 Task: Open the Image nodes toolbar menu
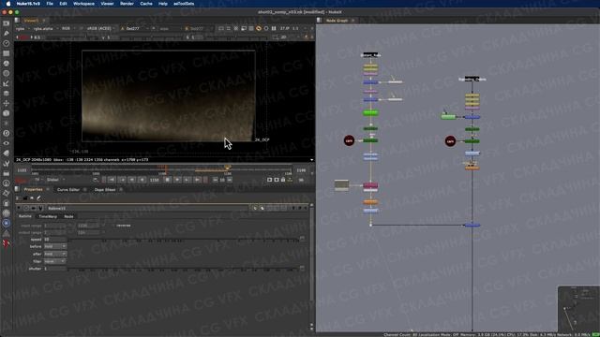pos(7,23)
